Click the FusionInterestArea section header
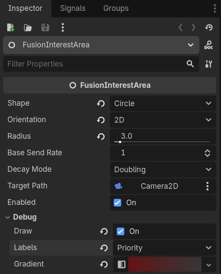 tap(109, 85)
